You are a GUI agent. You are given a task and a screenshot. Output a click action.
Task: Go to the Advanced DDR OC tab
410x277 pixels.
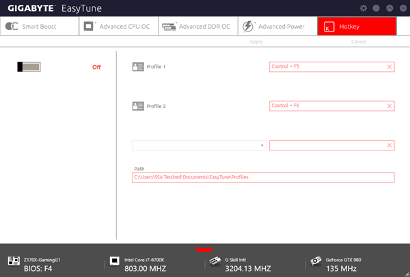tap(198, 26)
